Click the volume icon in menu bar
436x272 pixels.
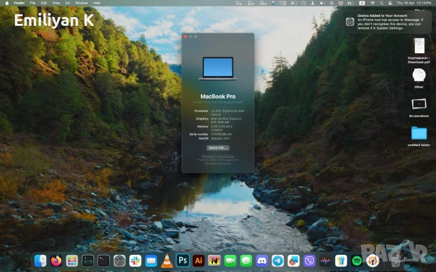point(322,3)
